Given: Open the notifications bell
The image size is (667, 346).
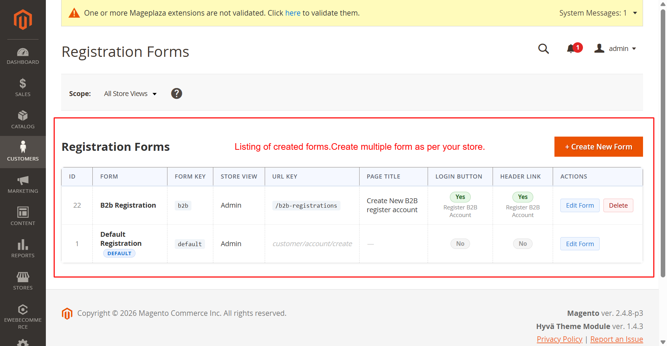Looking at the screenshot, I should (x=571, y=49).
